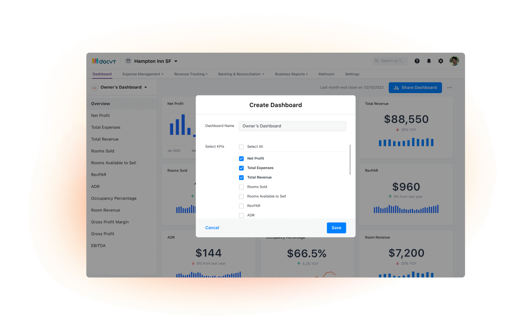Click the Owner's Dashboard round icon
This screenshot has width=524, height=332.
click(x=94, y=87)
